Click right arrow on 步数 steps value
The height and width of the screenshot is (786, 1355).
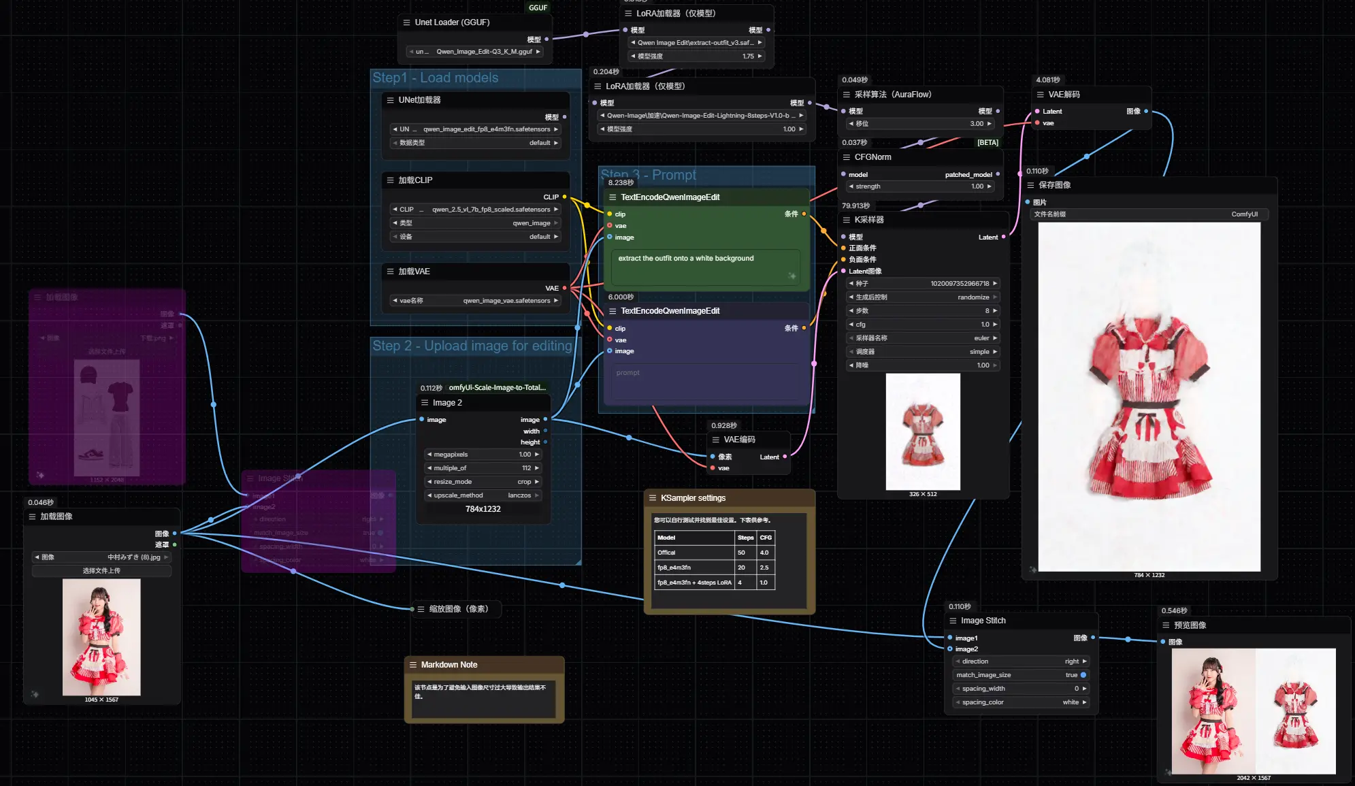[995, 311]
